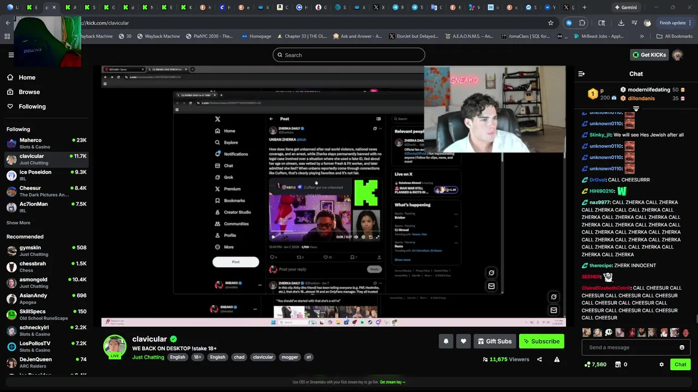The width and height of the screenshot is (698, 392).
Task: Open AsianAndy recommended channel
Action: point(46,298)
